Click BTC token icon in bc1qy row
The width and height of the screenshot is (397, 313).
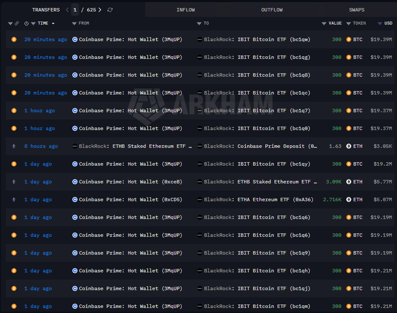coord(349,164)
